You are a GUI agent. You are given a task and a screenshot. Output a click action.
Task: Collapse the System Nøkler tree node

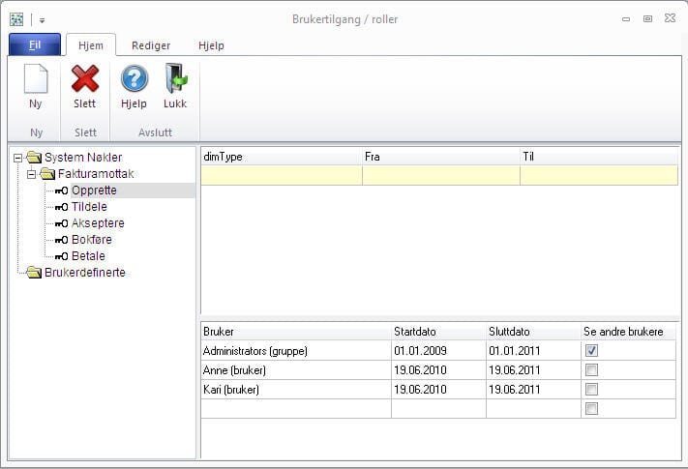(x=17, y=158)
